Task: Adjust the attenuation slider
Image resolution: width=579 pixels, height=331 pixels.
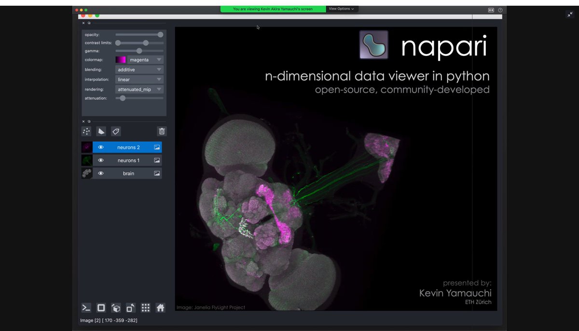Action: [x=139, y=98]
